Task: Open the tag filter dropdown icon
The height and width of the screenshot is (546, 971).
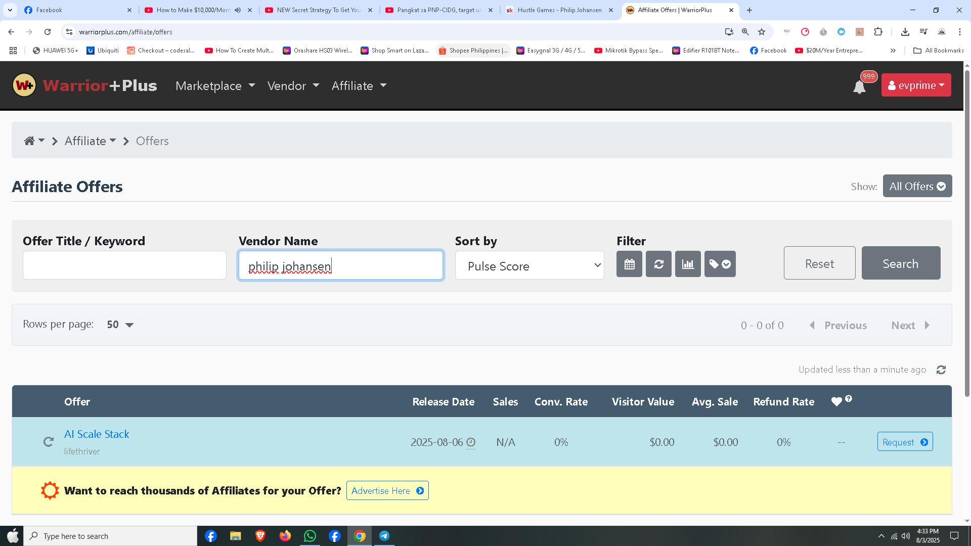Action: (x=720, y=264)
